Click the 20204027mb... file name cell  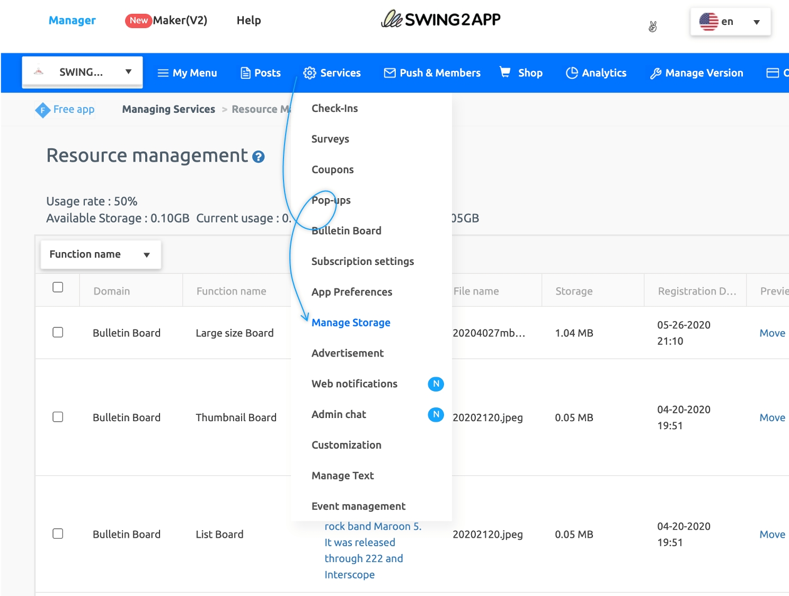[489, 333]
